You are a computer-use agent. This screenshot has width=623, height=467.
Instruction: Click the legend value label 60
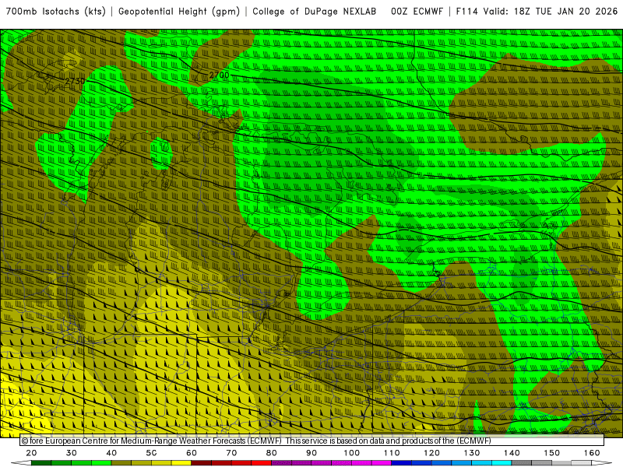[x=192, y=453]
